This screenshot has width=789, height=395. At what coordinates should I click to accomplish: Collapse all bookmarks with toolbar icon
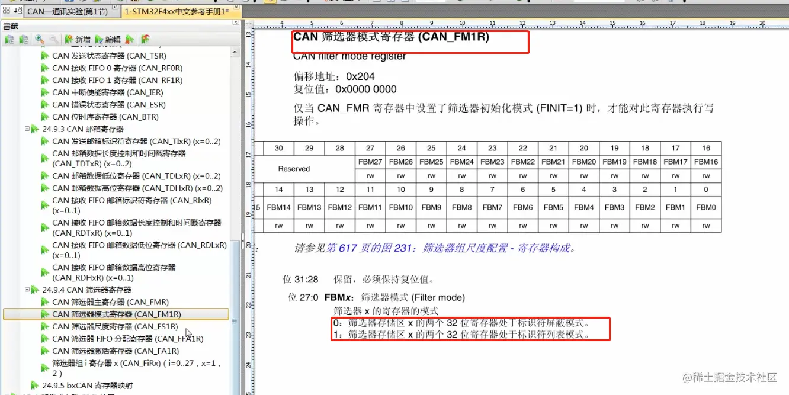pos(24,40)
